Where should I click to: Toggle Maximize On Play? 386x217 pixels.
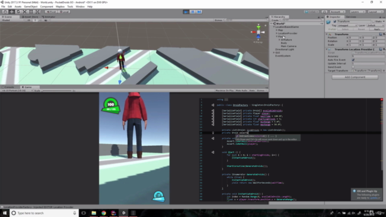click(x=224, y=90)
